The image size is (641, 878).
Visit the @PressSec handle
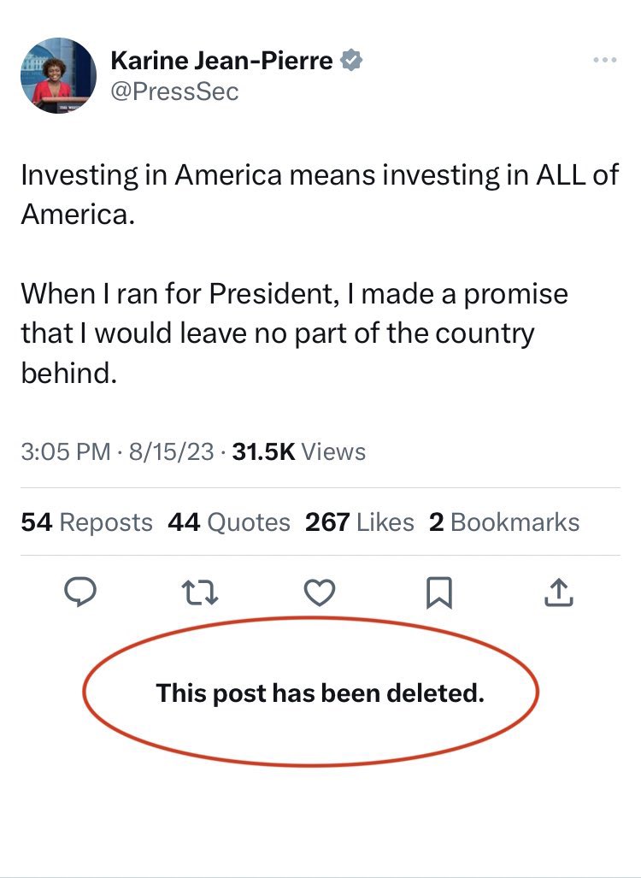coord(174,91)
